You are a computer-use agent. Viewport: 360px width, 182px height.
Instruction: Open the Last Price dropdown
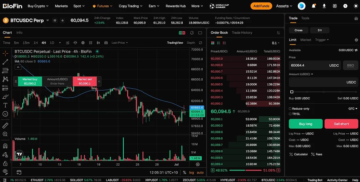pos(120,43)
